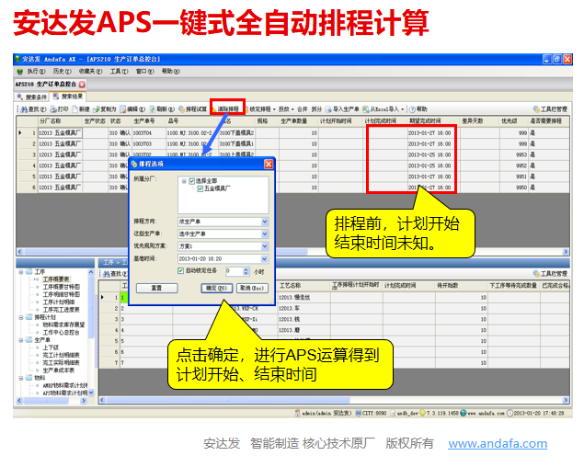
Task: Collapse the 物料 tree node
Action: coord(21,378)
